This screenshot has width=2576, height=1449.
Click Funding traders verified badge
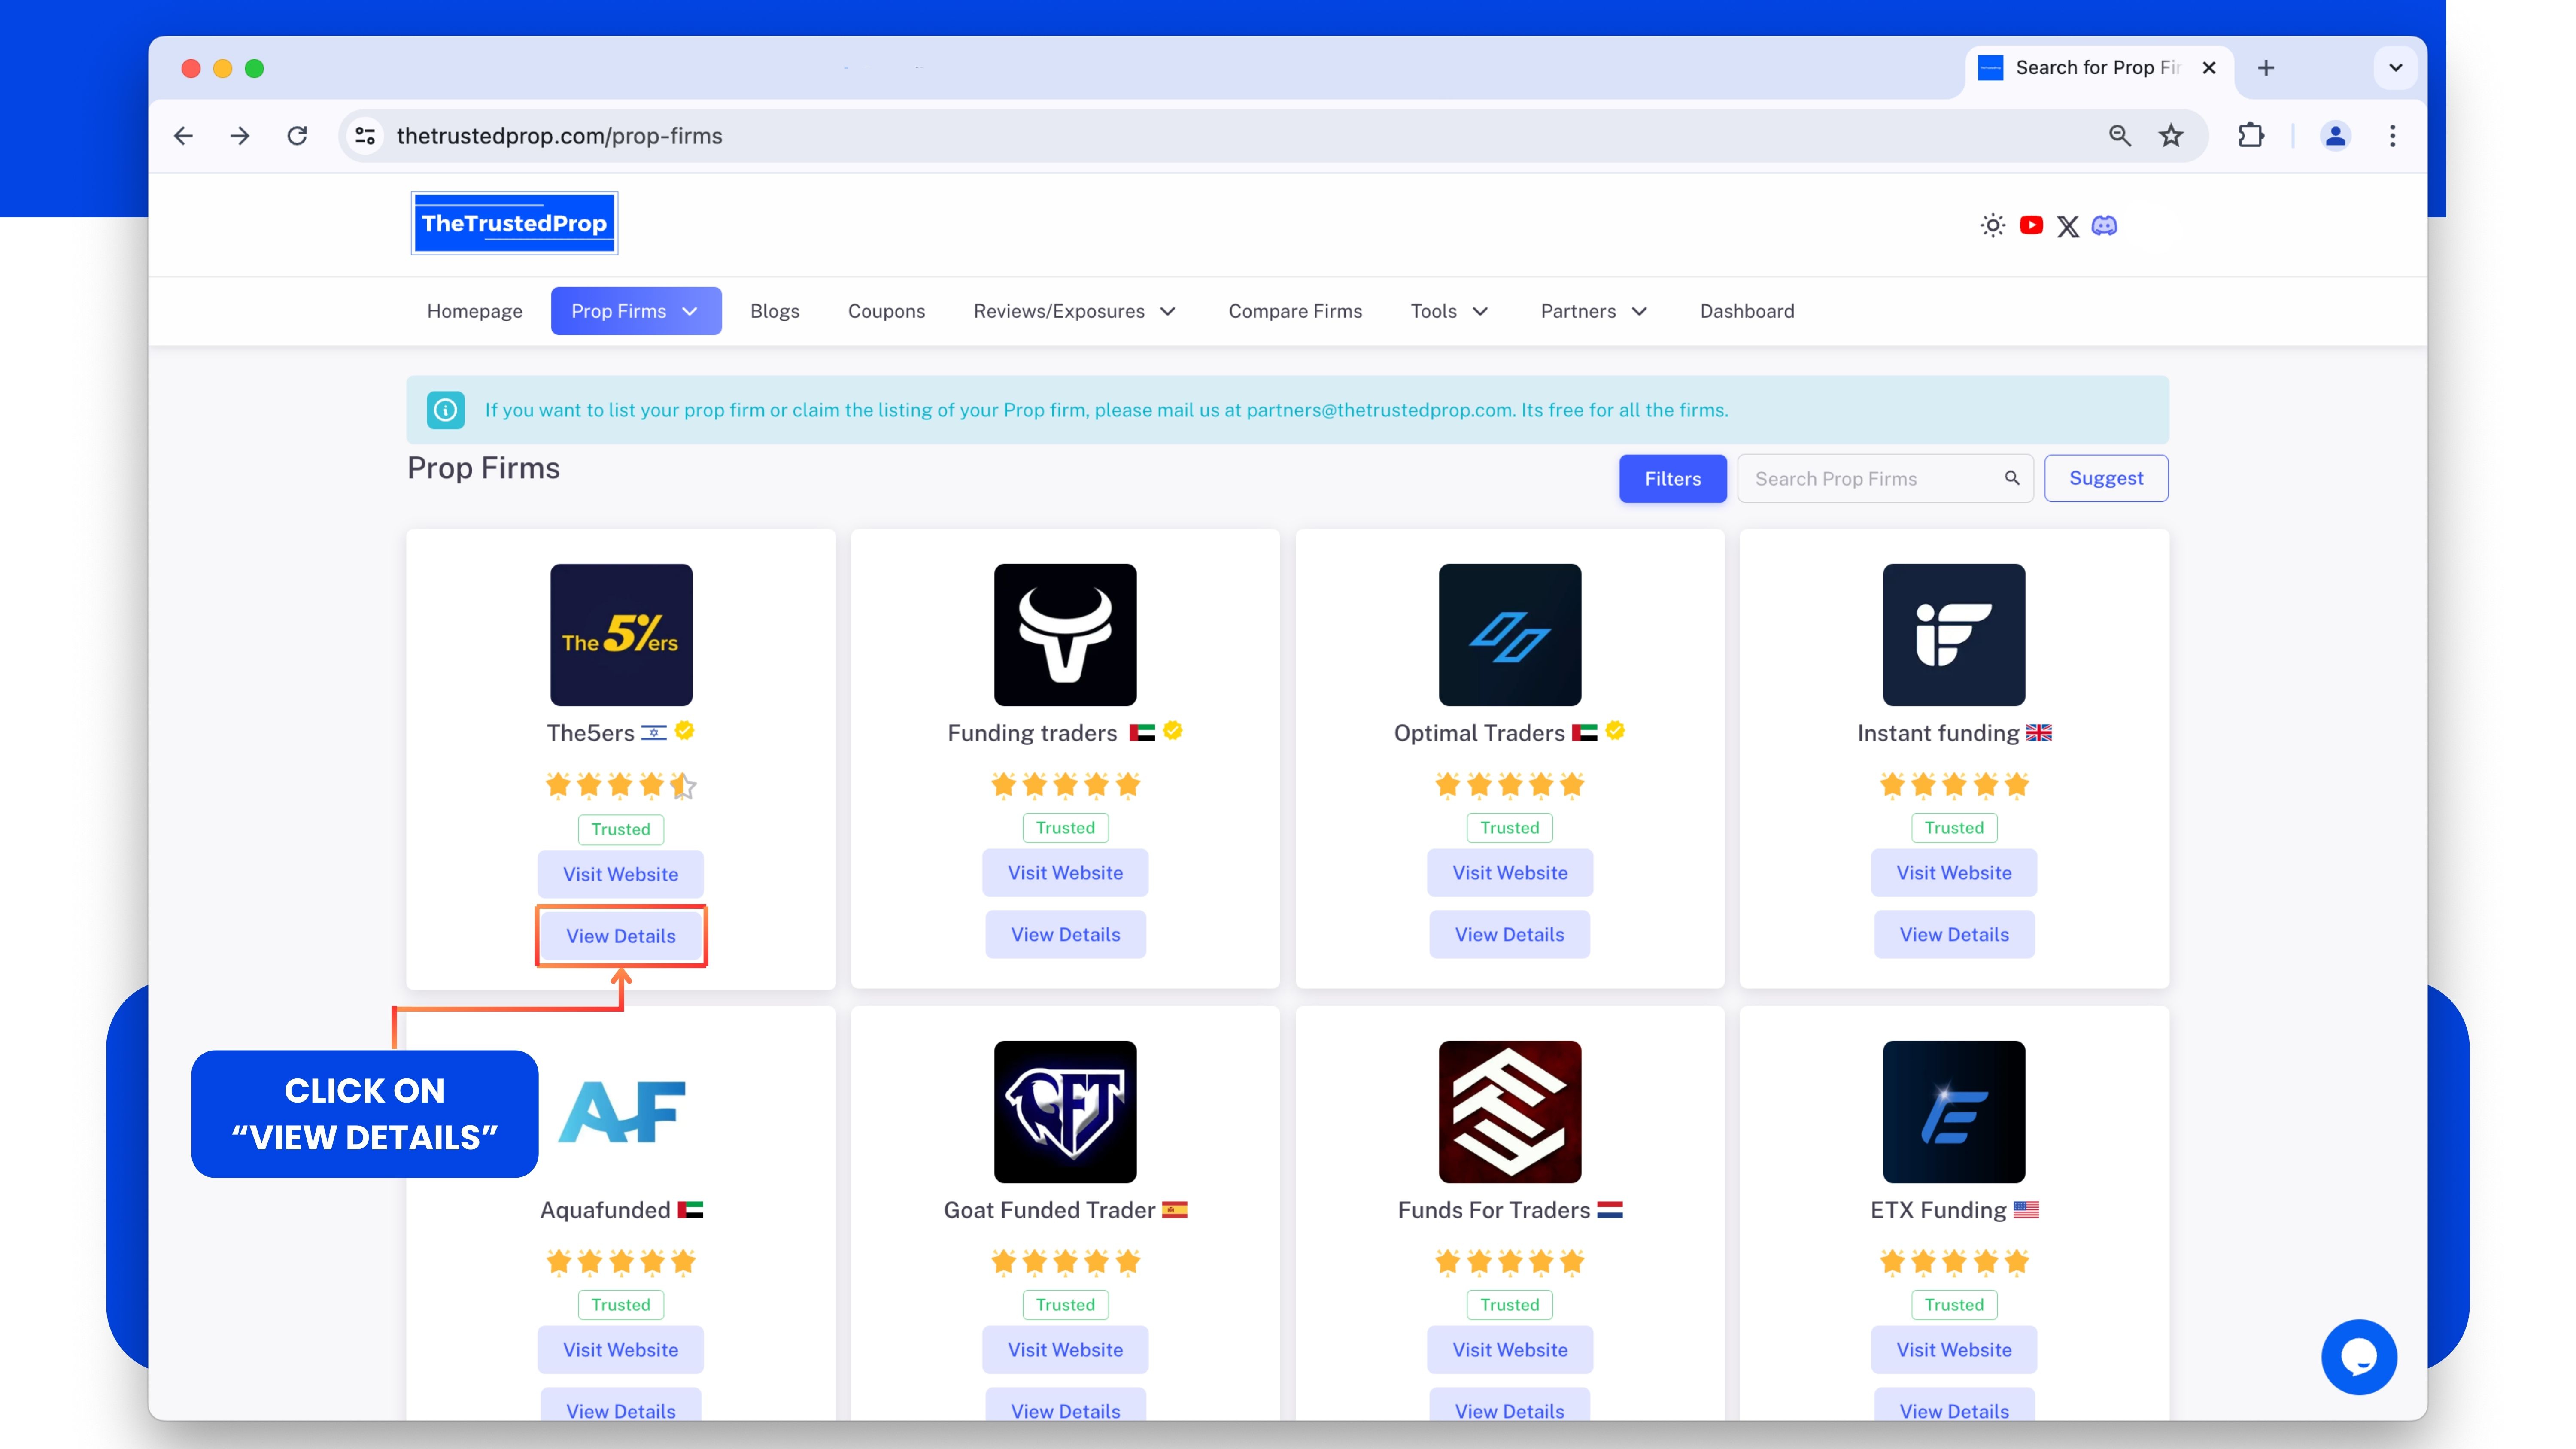pyautogui.click(x=1173, y=731)
